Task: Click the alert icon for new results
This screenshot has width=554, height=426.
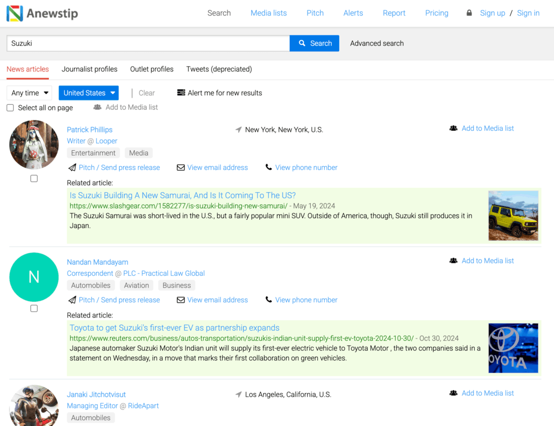Action: click(181, 93)
